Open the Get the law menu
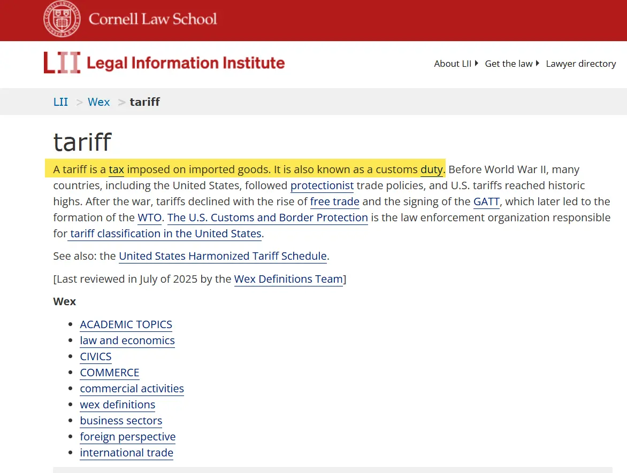Viewport: 627px width, 473px height. (x=509, y=64)
